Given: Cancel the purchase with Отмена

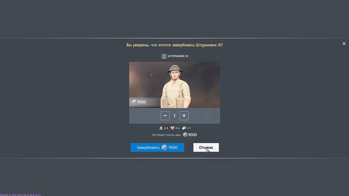Looking at the screenshot, I should (x=206, y=148).
